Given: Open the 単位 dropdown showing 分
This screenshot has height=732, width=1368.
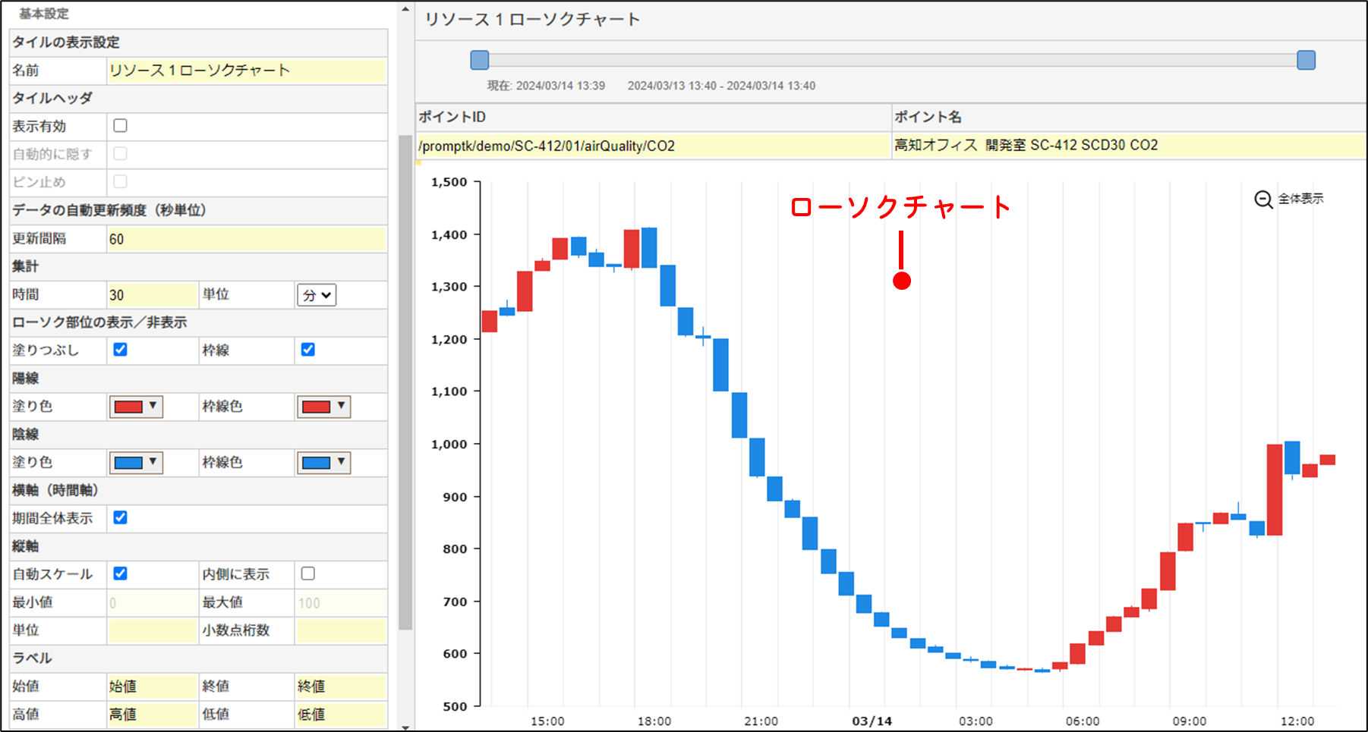Looking at the screenshot, I should pos(317,295).
